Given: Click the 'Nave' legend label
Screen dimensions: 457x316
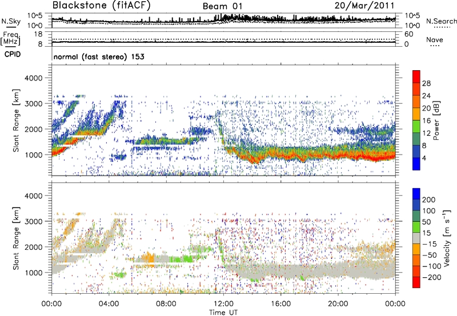Looking at the screenshot, I should 435,40.
